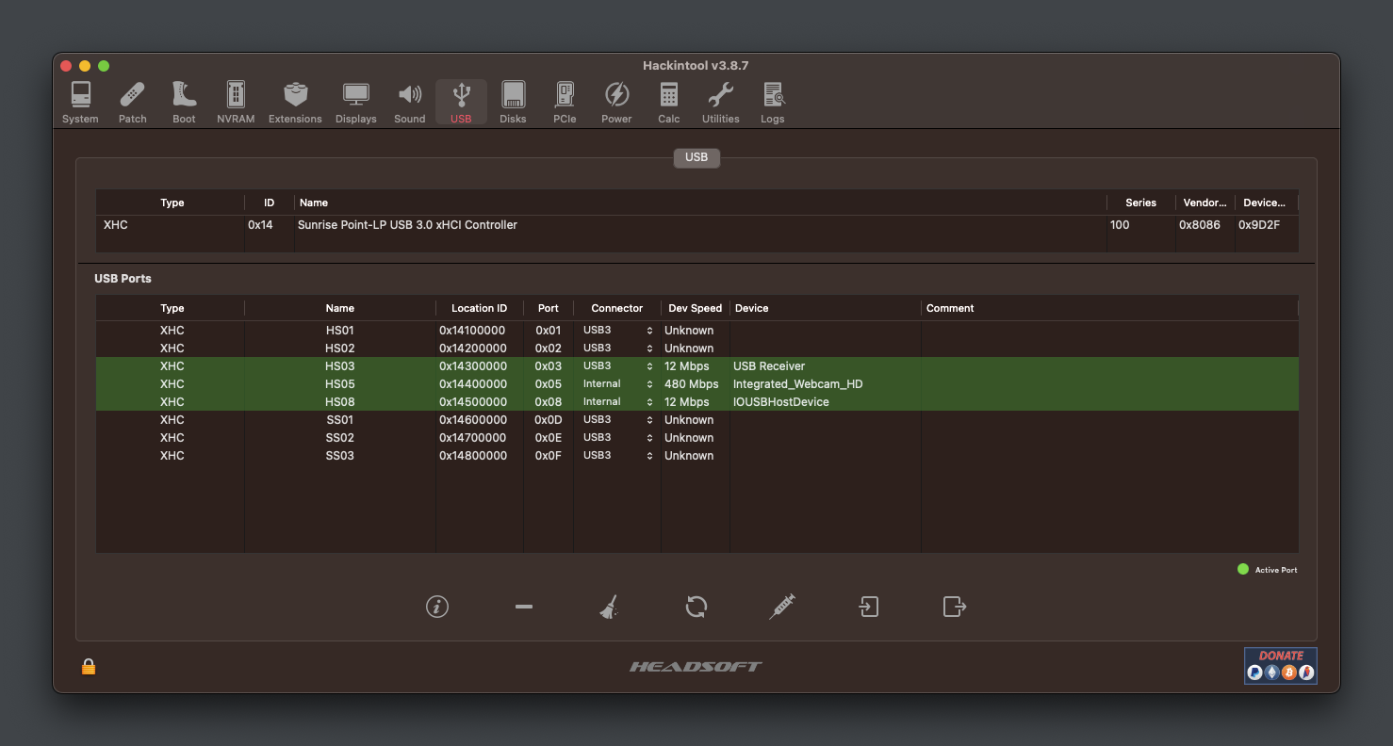Screen dimensions: 1393x746
Task: Click location ID 0x14300000
Action: click(473, 366)
